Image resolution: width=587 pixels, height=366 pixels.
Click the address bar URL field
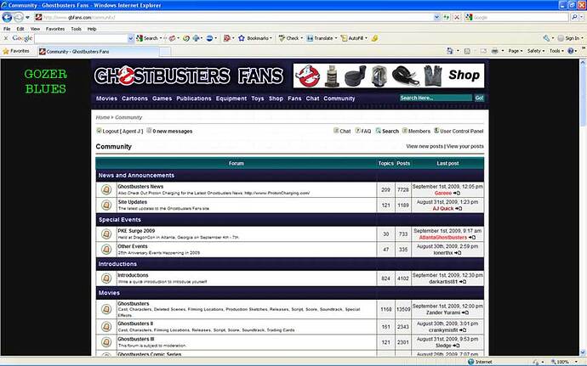234,17
